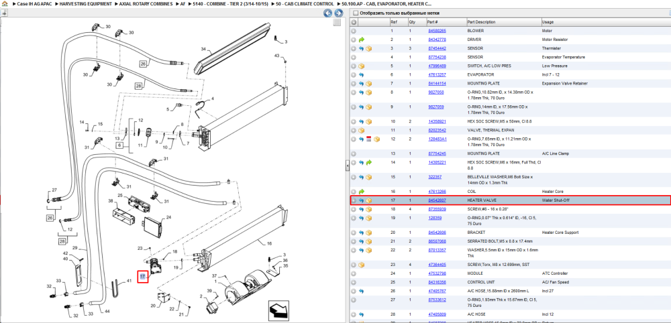Select 'HEATER VALVE' description cell
This screenshot has height=323, width=671.
[482, 200]
